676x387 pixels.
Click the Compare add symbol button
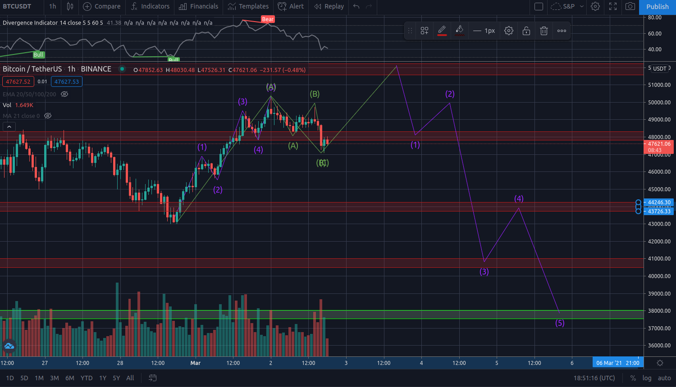[102, 6]
